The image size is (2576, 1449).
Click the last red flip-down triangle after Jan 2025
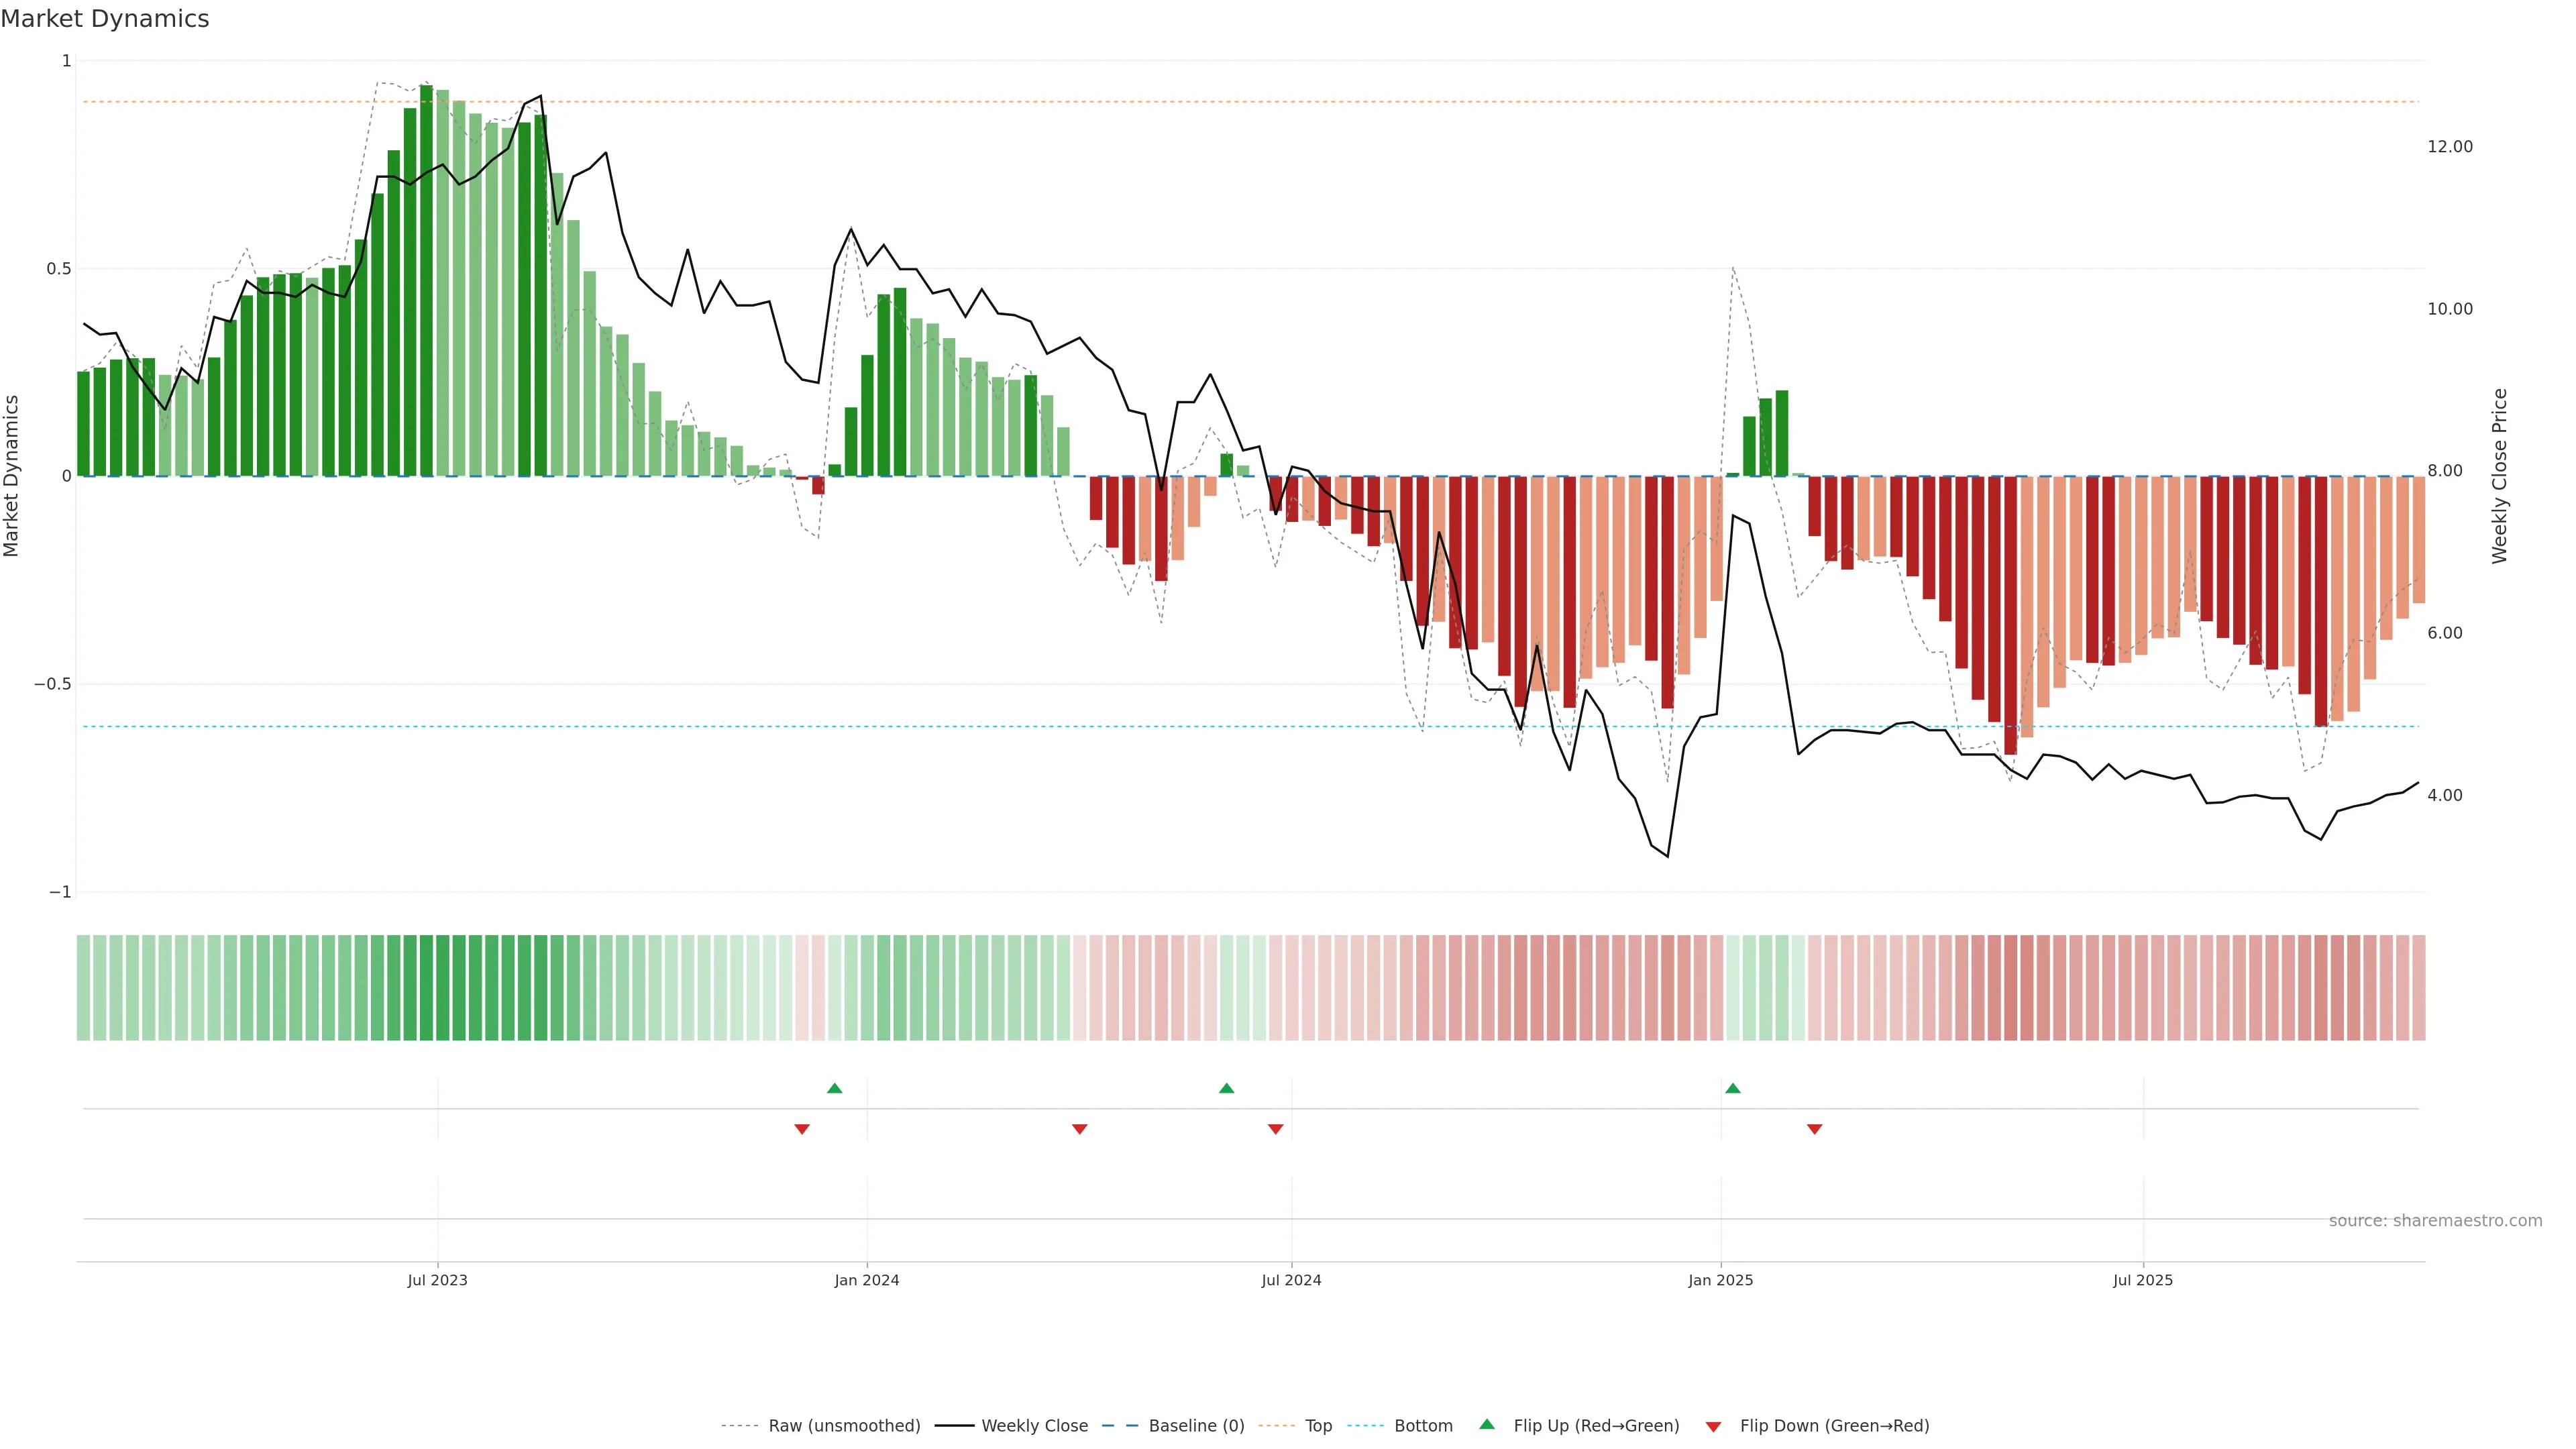pos(1814,1129)
